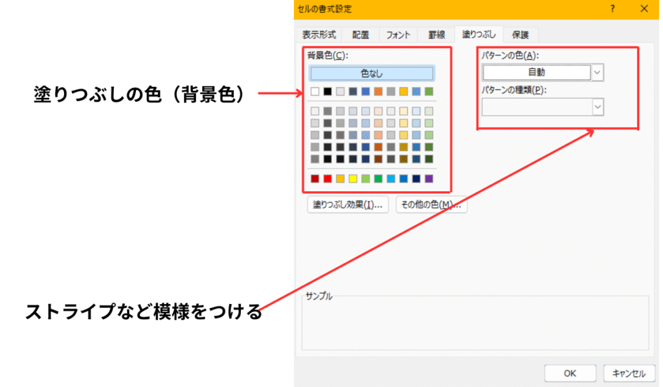Expand the パターンの種類 dropdown arrow
663x387 pixels.
click(x=598, y=107)
